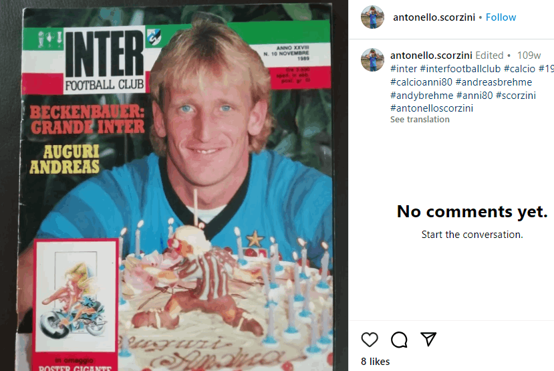This screenshot has width=554, height=371.
Task: Share post via paper plane icon
Action: click(x=428, y=339)
